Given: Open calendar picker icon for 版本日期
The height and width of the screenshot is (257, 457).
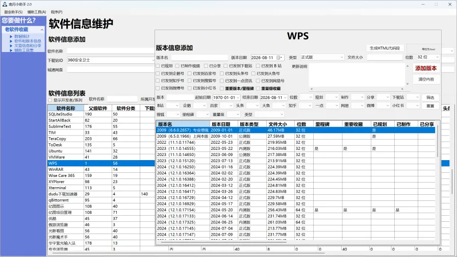Looking at the screenshot, I should [x=278, y=58].
